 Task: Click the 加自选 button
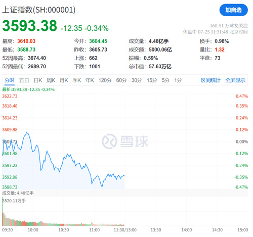point(233,10)
